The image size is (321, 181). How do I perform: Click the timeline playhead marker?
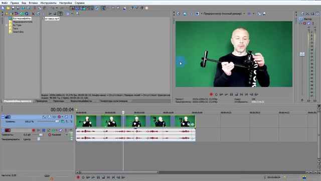click(x=123, y=113)
